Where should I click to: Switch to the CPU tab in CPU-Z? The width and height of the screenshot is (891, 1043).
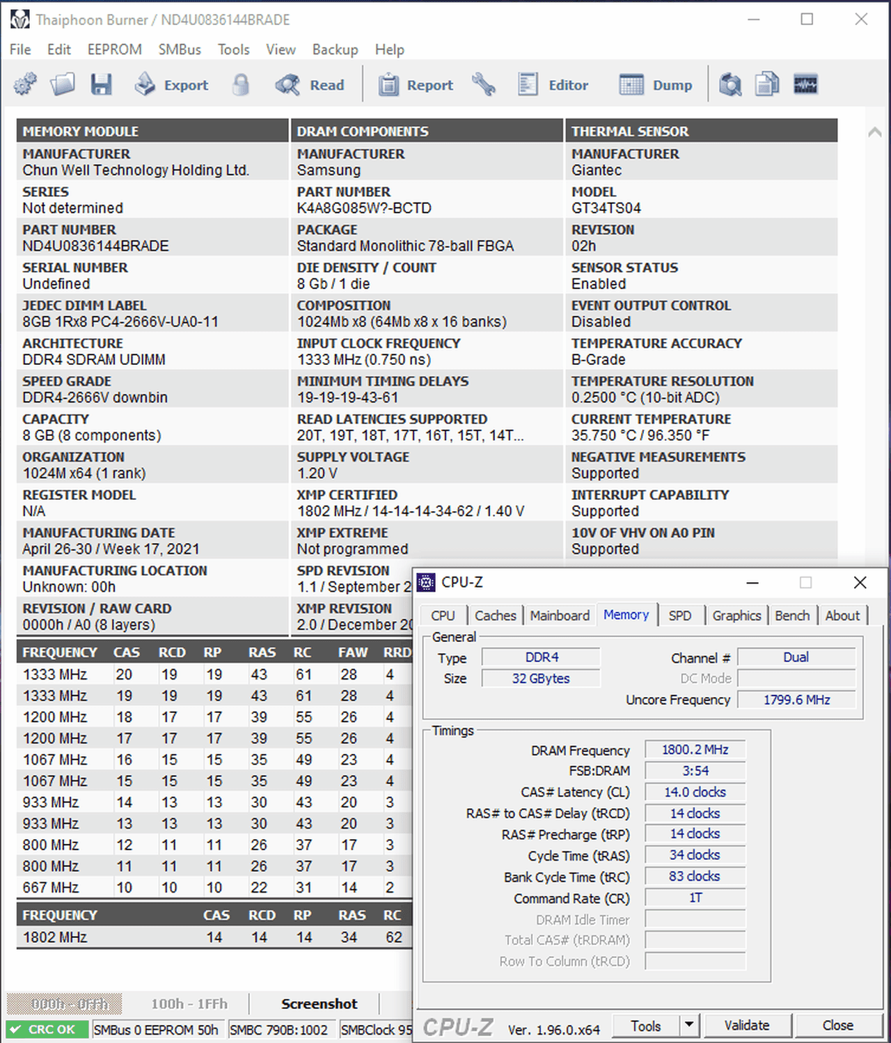click(x=443, y=615)
